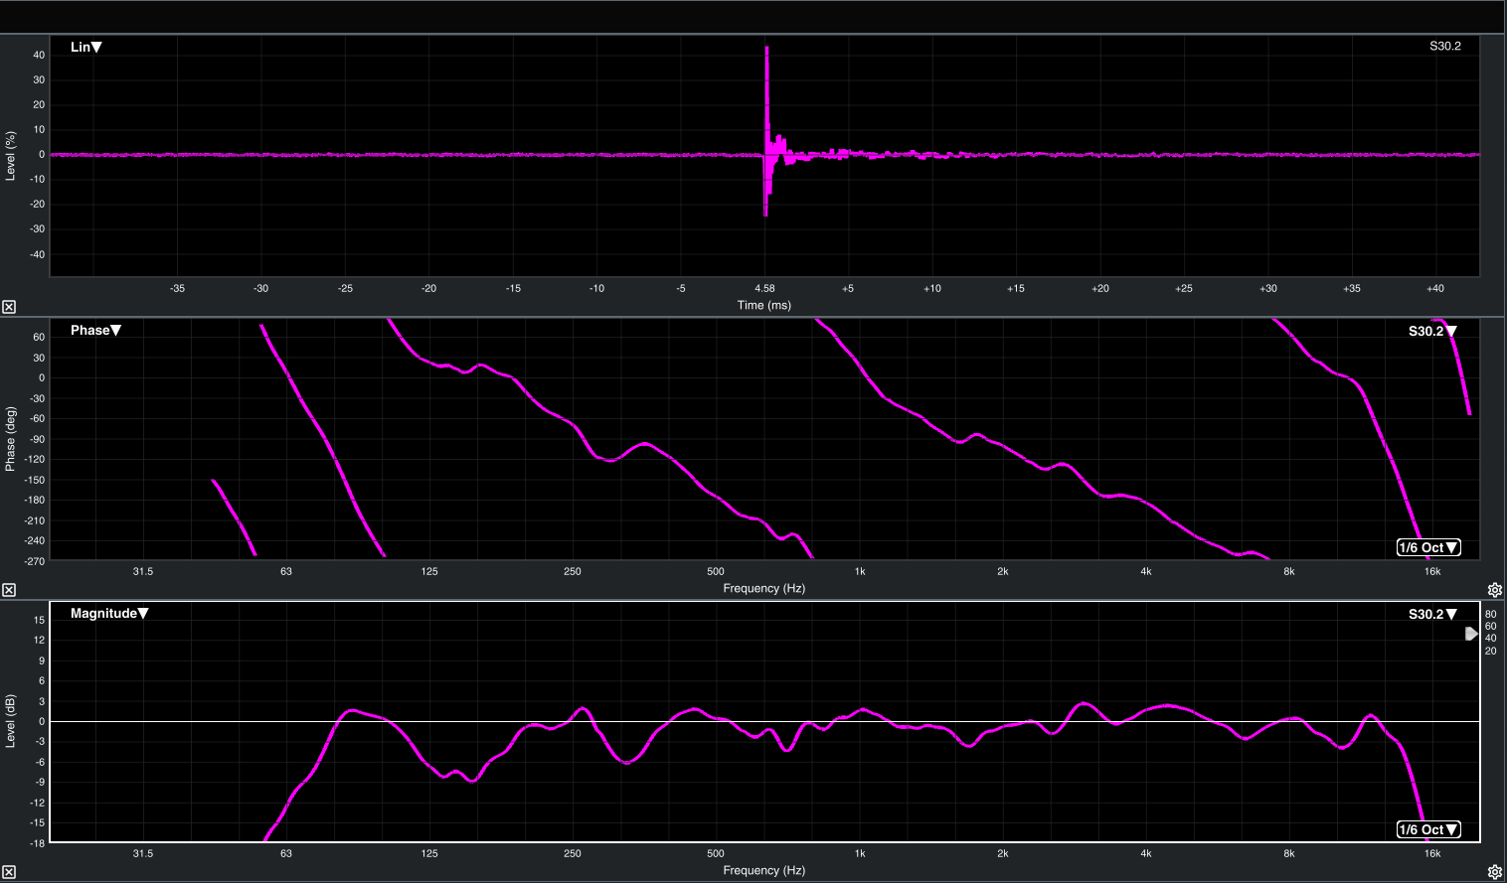Close the impulse response pane with its X icon
Viewport: 1507px width, 883px height.
click(9, 307)
